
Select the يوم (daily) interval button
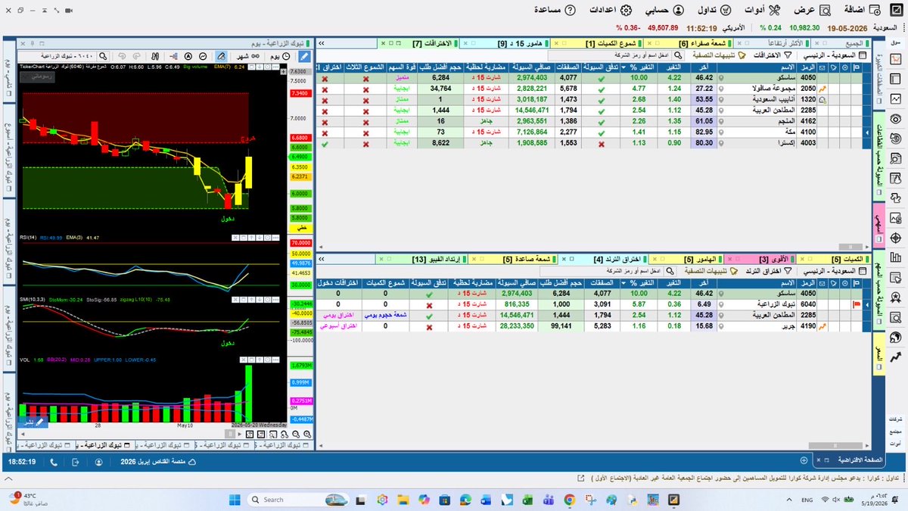point(279,56)
